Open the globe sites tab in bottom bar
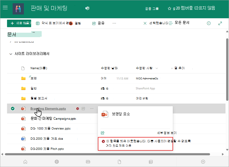 [x=57, y=162]
